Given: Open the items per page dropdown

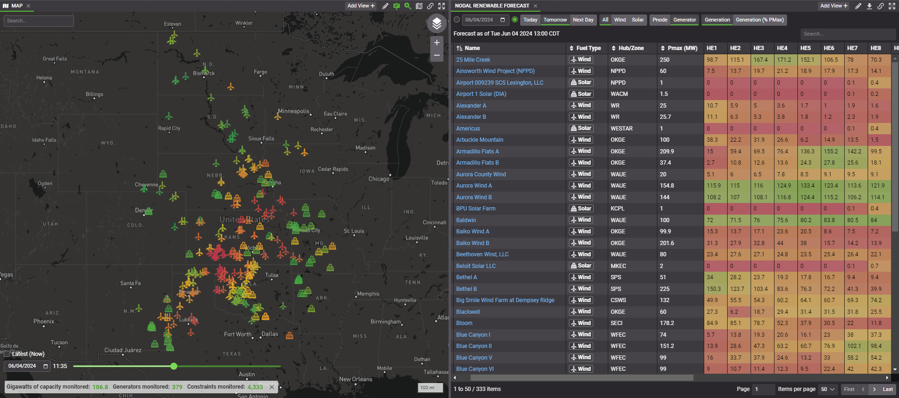Looking at the screenshot, I should (x=828, y=389).
